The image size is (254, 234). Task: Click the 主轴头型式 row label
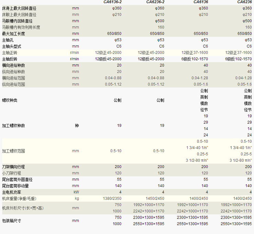click(x=12, y=46)
